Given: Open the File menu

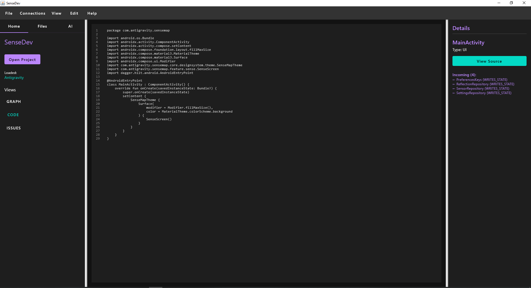Looking at the screenshot, I should 9,13.
